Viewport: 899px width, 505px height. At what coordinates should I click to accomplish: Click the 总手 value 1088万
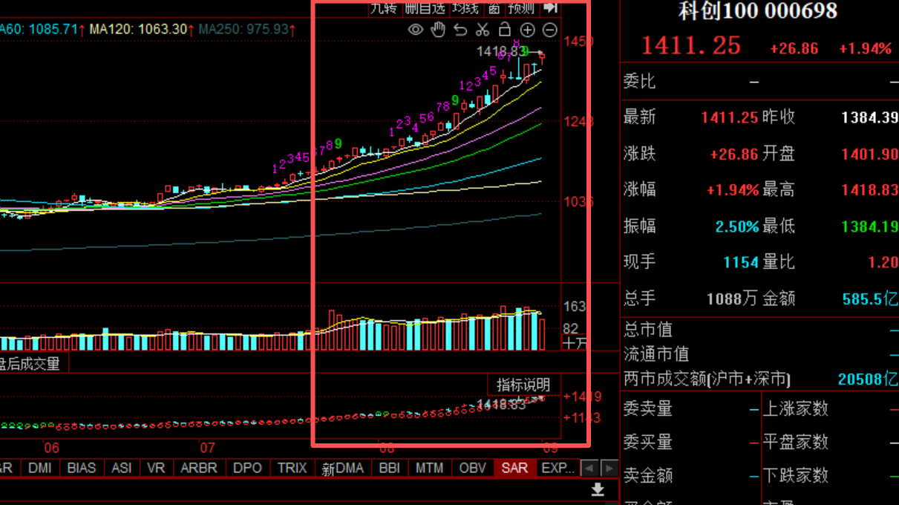point(732,299)
